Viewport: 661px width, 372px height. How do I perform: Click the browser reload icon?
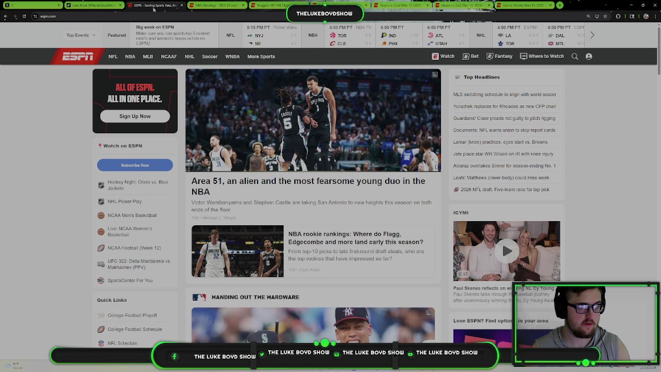click(24, 16)
